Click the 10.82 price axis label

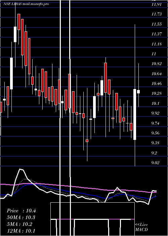157,64
